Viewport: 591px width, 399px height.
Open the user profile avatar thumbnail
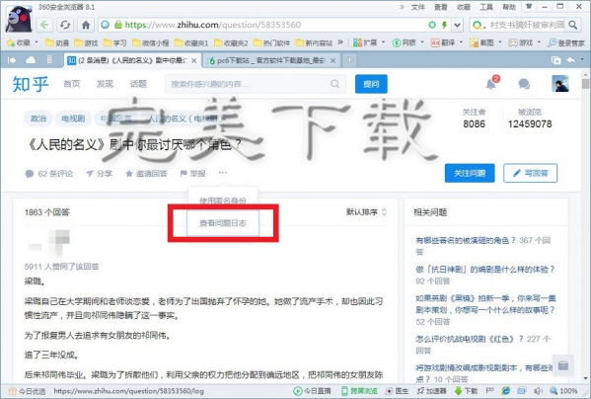tap(560, 84)
